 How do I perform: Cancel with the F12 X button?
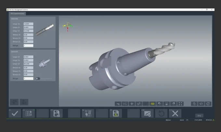pyautogui.click(x=175, y=113)
